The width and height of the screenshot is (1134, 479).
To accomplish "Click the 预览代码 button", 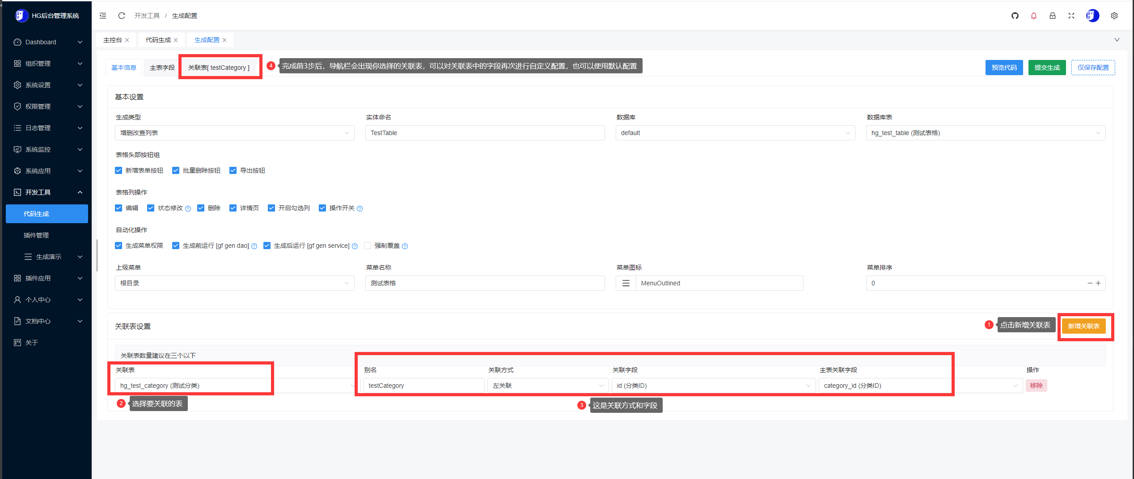I will (1004, 68).
